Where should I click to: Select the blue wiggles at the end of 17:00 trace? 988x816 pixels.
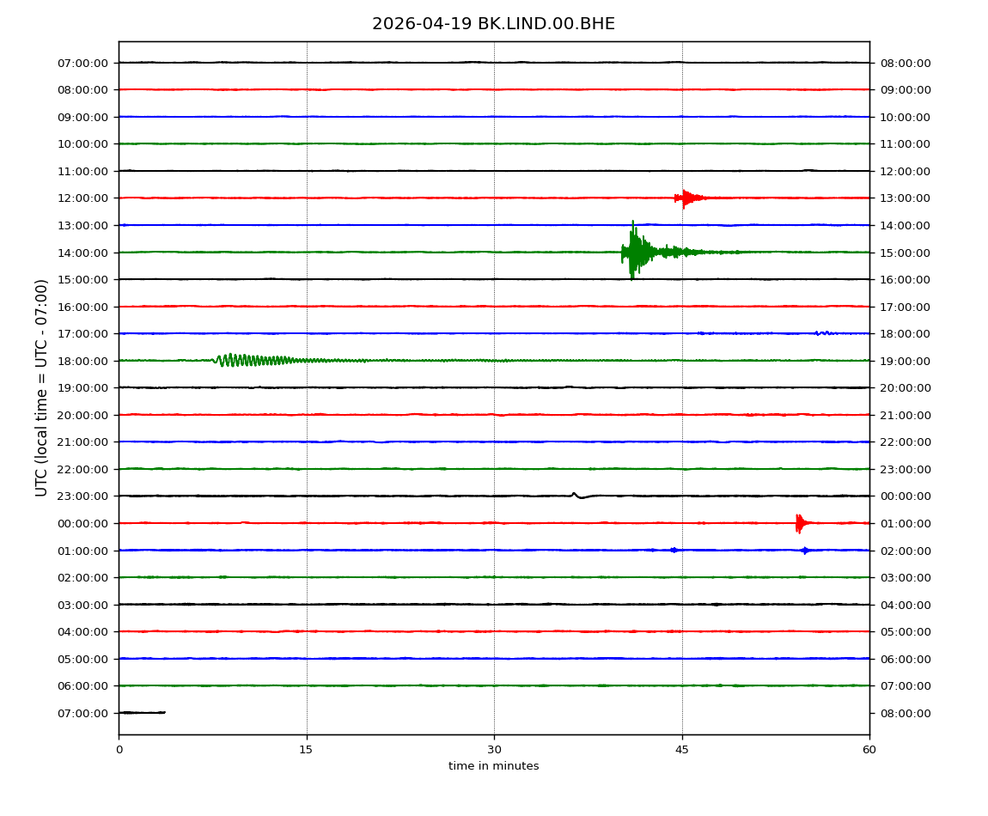coord(824,332)
